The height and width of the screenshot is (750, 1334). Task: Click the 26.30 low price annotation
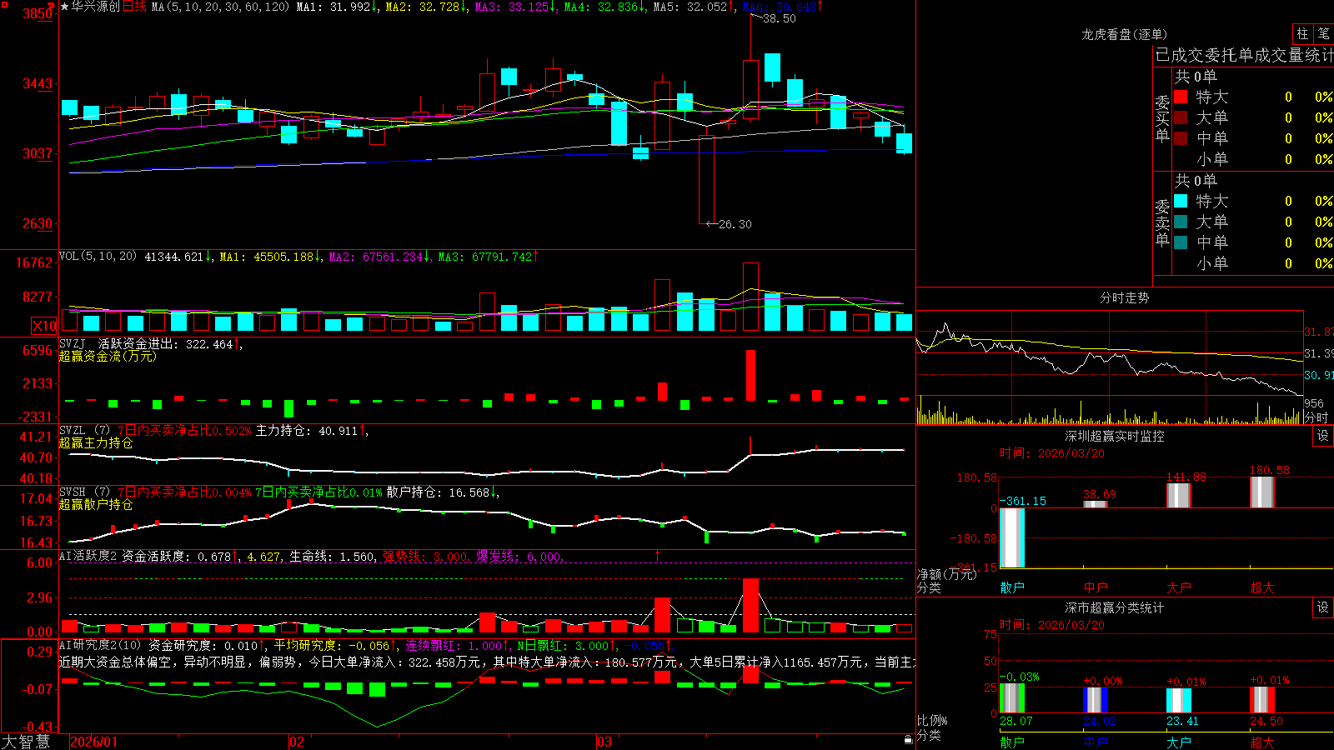(x=735, y=224)
